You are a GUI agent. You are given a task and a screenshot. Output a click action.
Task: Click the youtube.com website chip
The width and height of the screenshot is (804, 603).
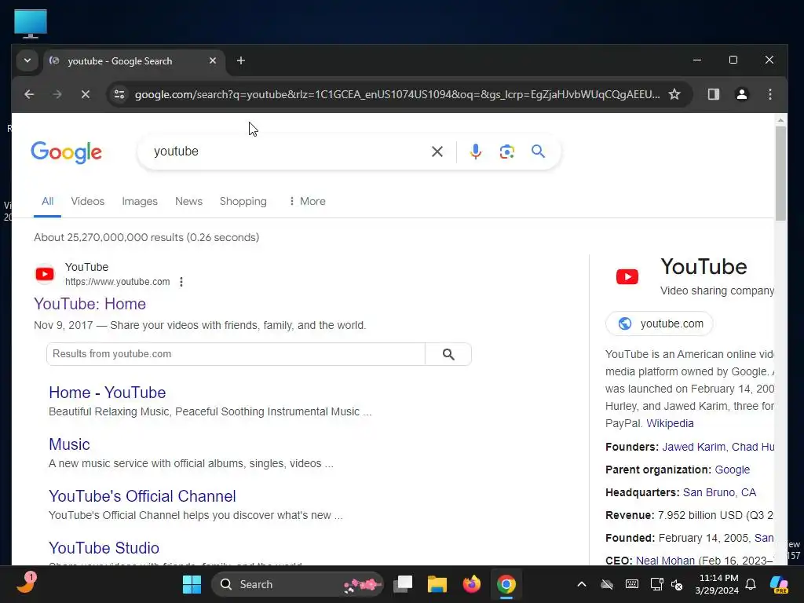tap(660, 324)
